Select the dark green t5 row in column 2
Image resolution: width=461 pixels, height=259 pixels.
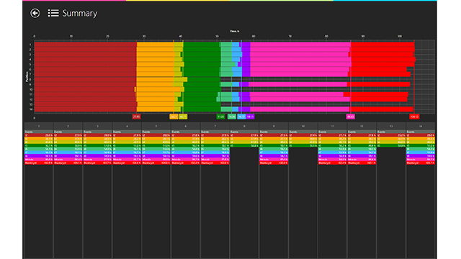(x=68, y=145)
